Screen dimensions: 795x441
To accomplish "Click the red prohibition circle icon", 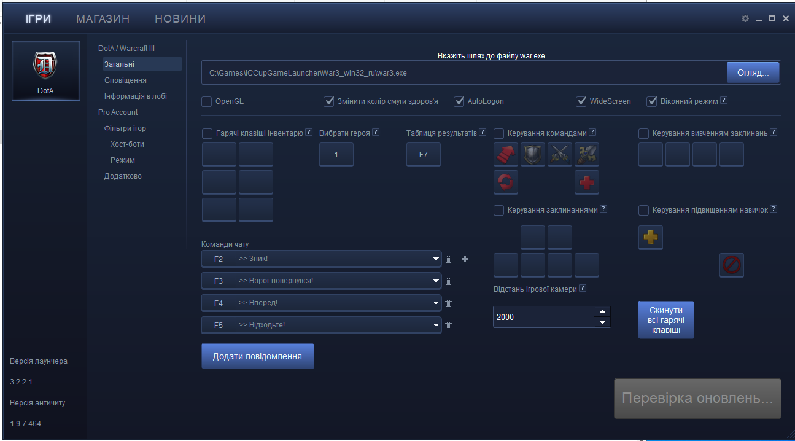I will [732, 265].
